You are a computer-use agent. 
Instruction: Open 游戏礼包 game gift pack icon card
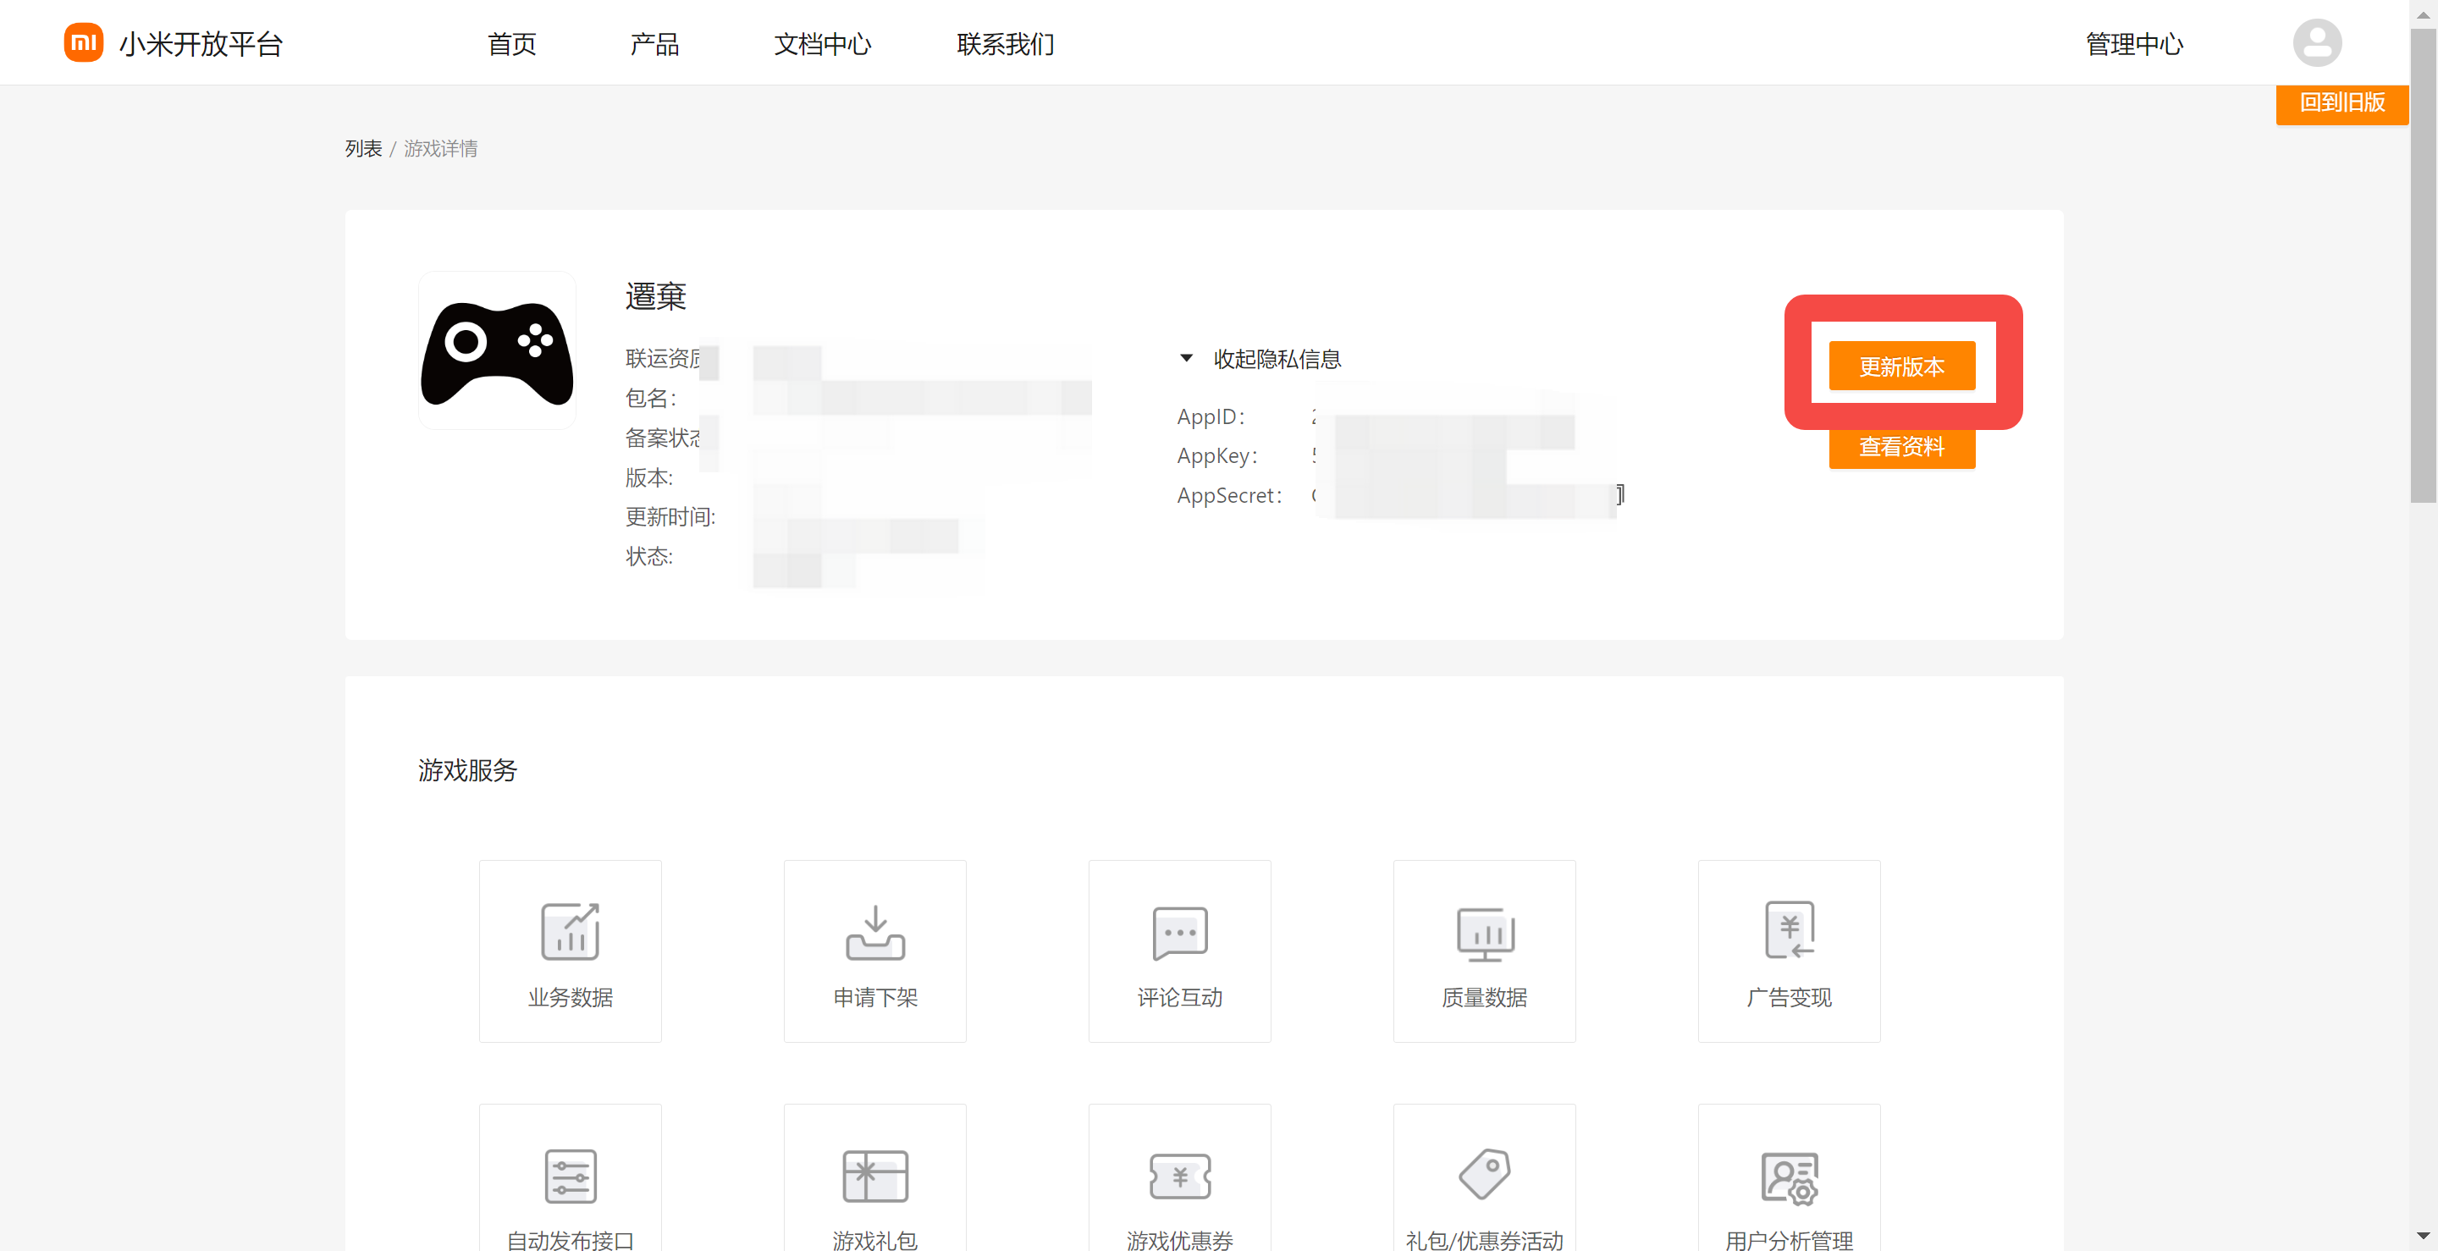874,1178
